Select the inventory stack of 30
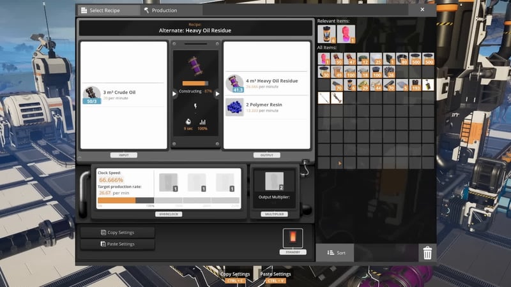511x287 pixels. (x=324, y=71)
